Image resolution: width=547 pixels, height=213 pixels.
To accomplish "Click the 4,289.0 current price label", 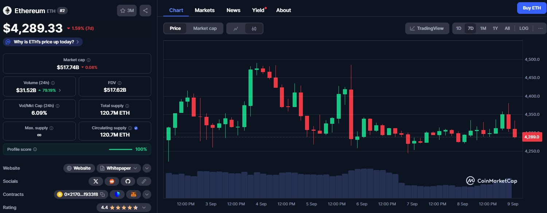I will coord(532,137).
